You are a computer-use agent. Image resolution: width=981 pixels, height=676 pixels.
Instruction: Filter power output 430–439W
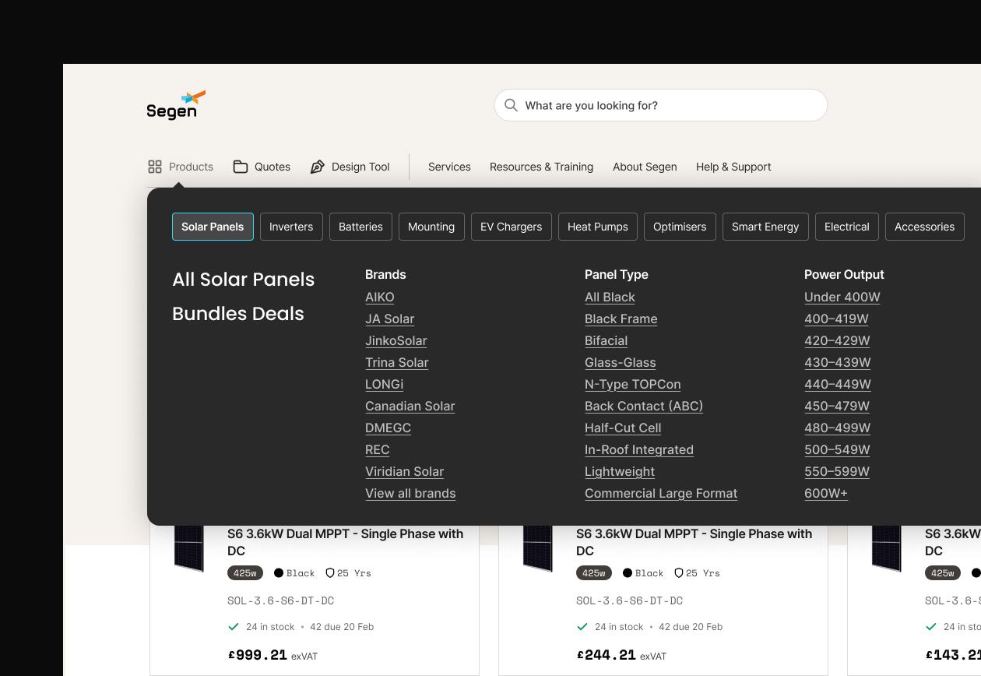(x=838, y=362)
